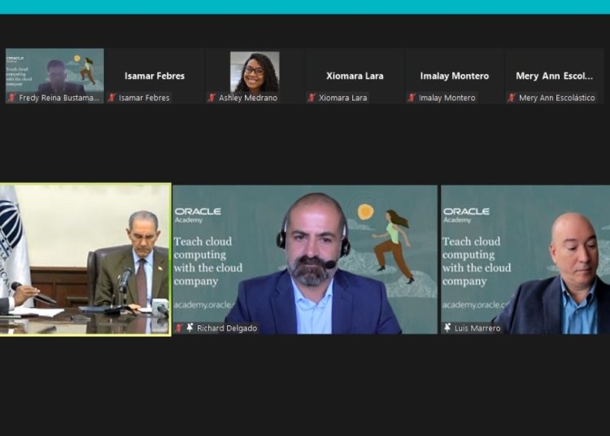Click Xiomara Lara's muted microphone icon
The width and height of the screenshot is (610, 436).
pyautogui.click(x=312, y=98)
